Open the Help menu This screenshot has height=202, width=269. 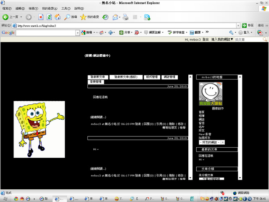pos(79,8)
